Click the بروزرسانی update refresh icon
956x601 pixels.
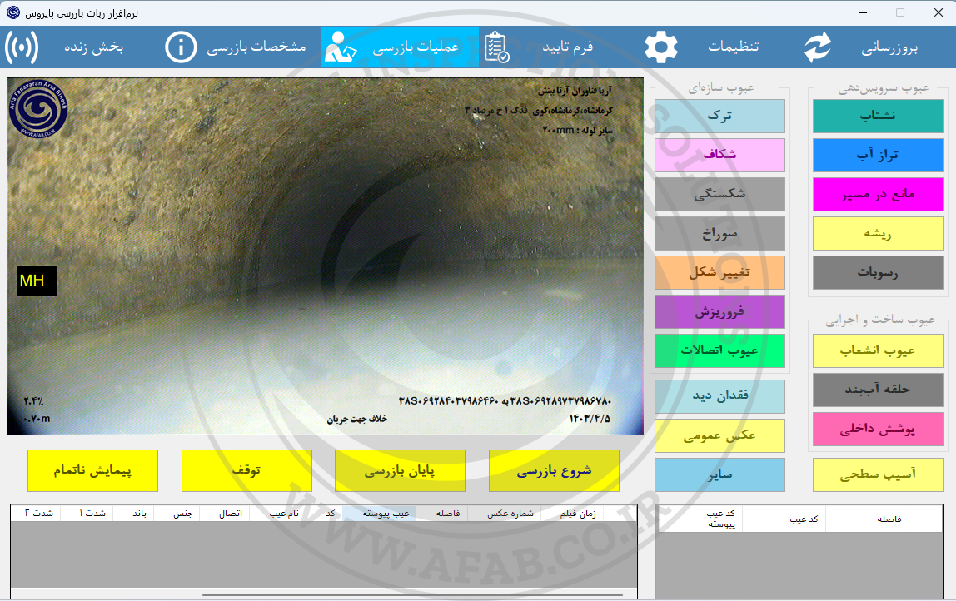(817, 47)
